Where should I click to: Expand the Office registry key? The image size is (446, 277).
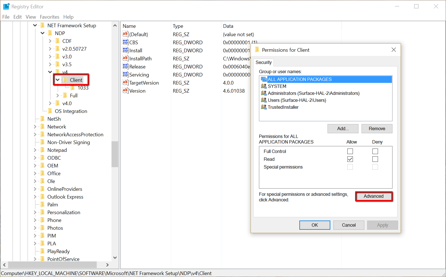click(35, 173)
